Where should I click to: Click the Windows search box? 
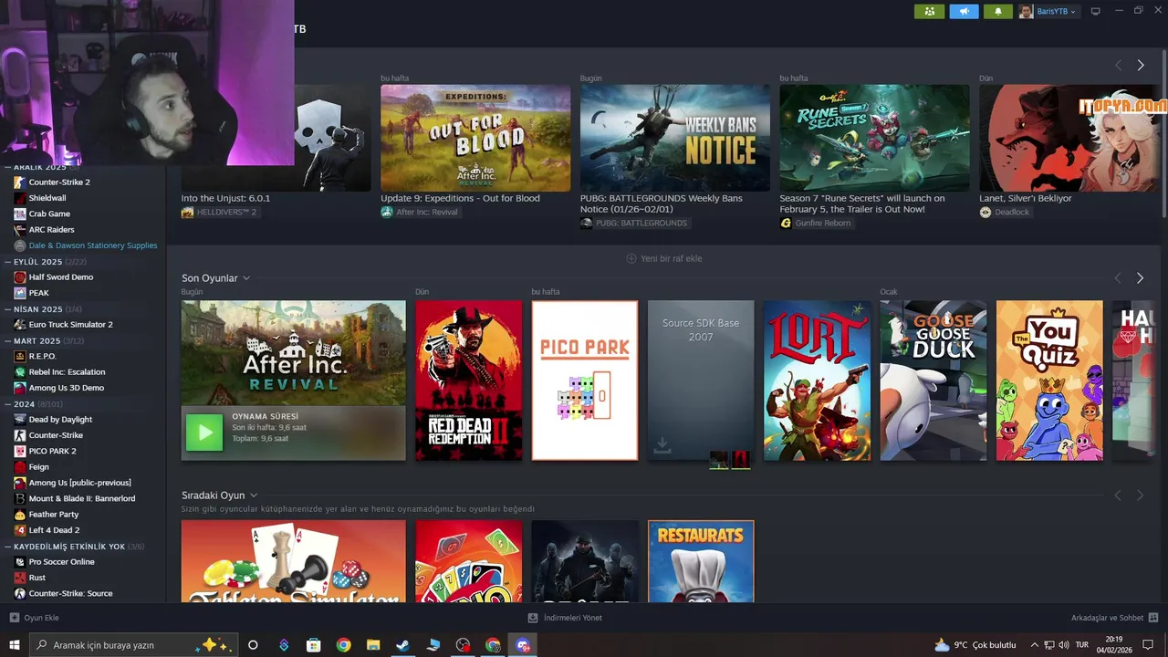click(x=133, y=645)
